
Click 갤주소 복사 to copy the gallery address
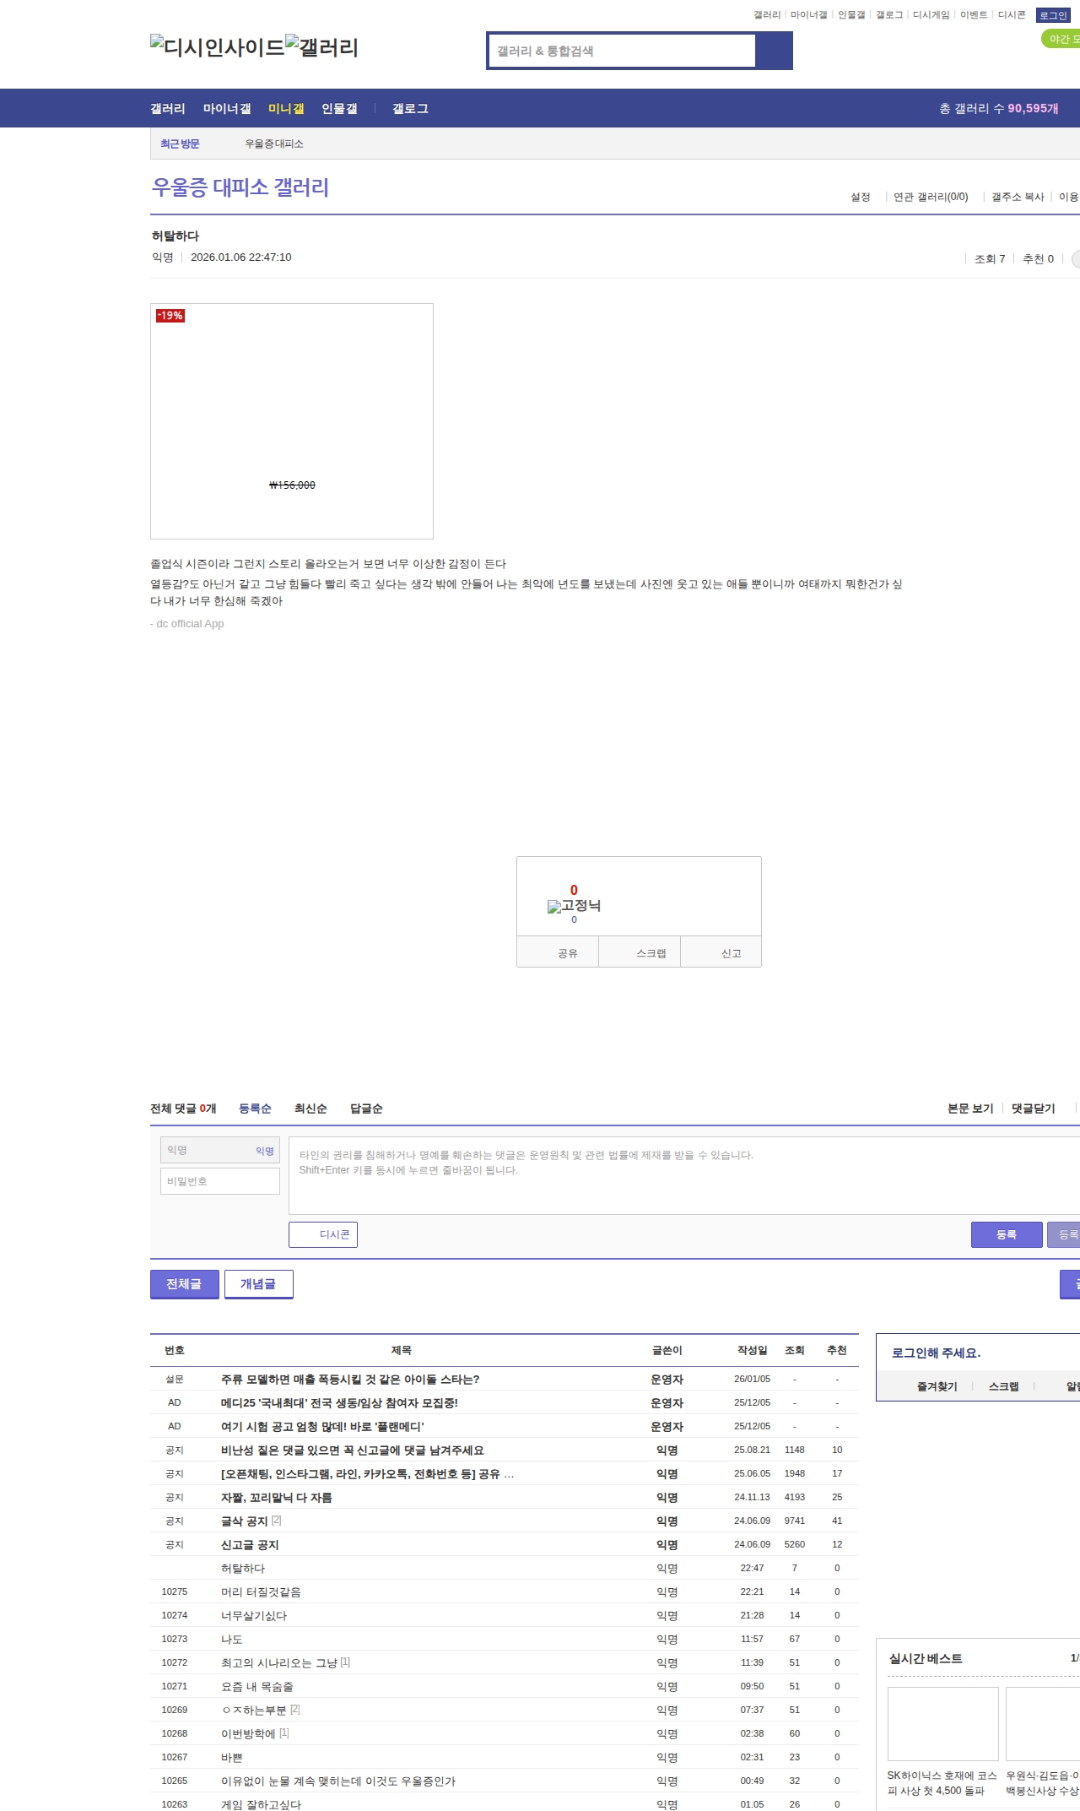point(1018,197)
